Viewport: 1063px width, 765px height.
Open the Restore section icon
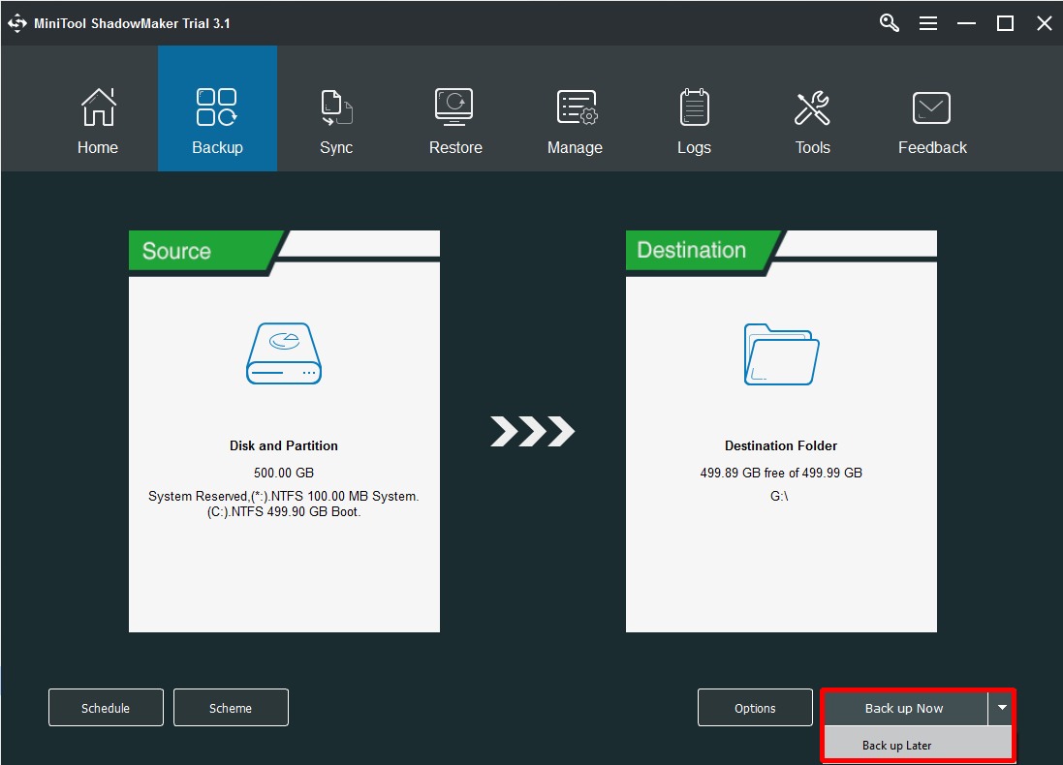pos(454,107)
